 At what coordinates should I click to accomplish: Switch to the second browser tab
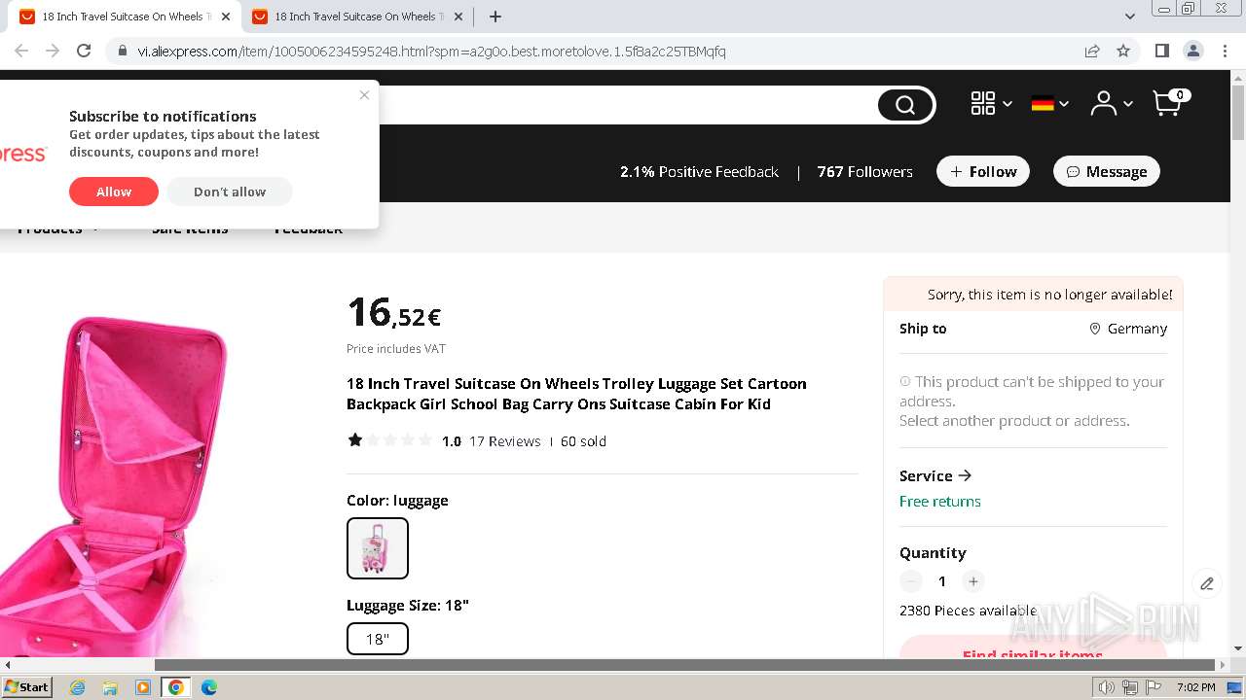(x=355, y=17)
